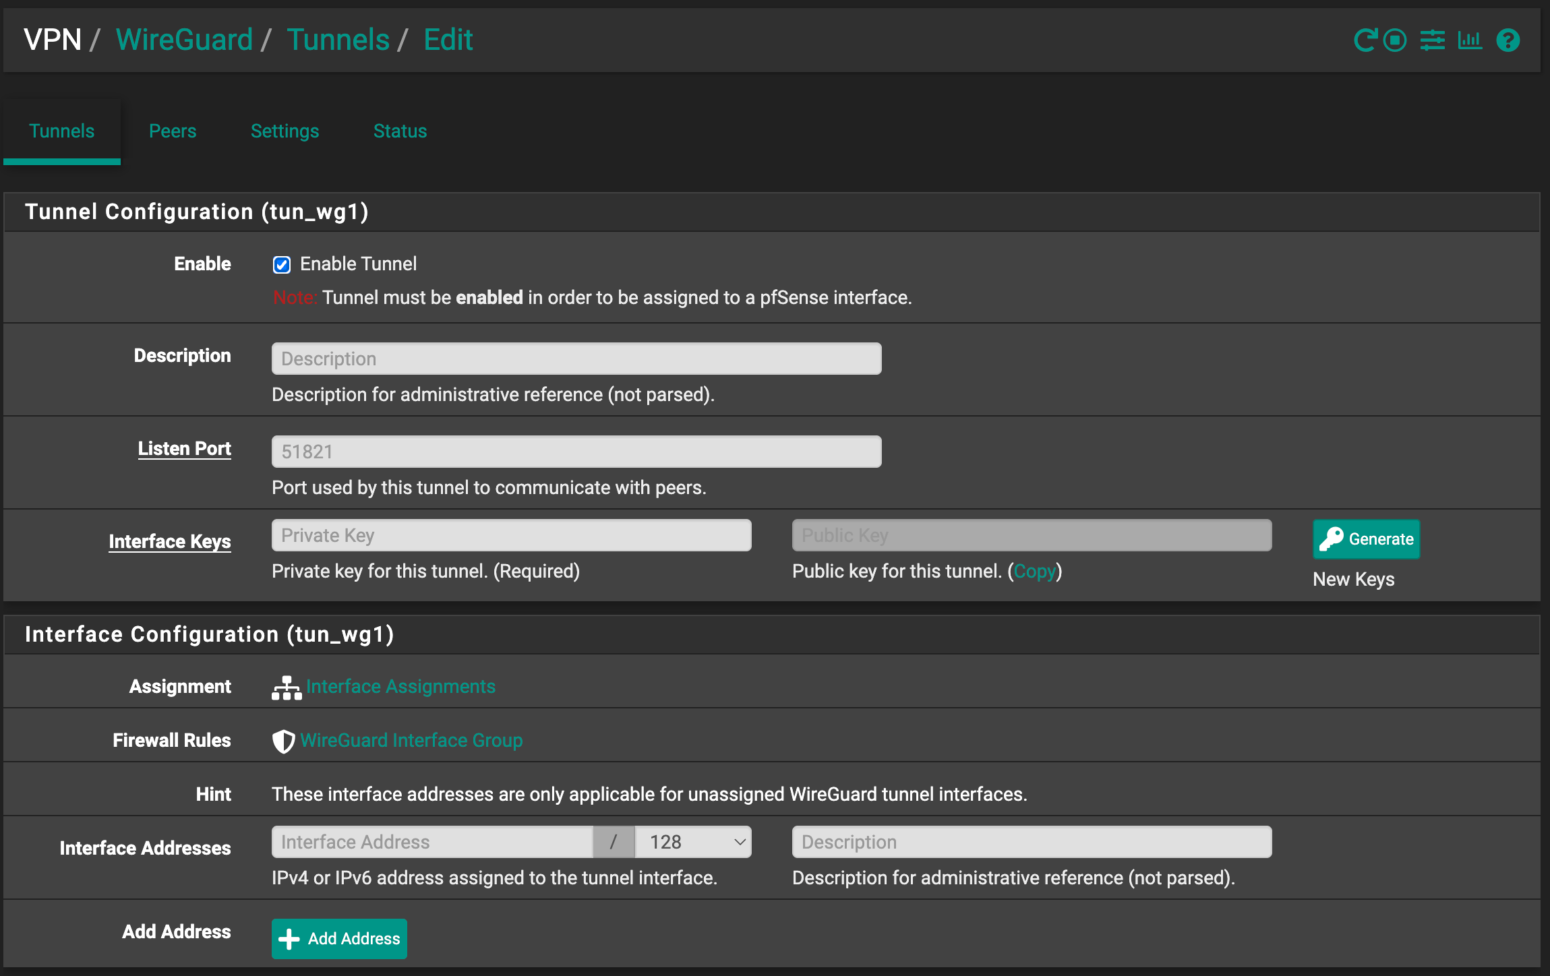Open the Interface Assignments link
Viewport: 1550px width, 976px height.
(x=400, y=686)
